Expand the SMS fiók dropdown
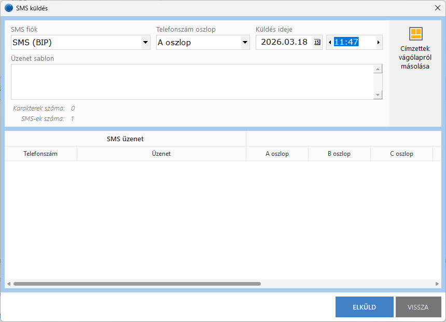 pyautogui.click(x=146, y=43)
